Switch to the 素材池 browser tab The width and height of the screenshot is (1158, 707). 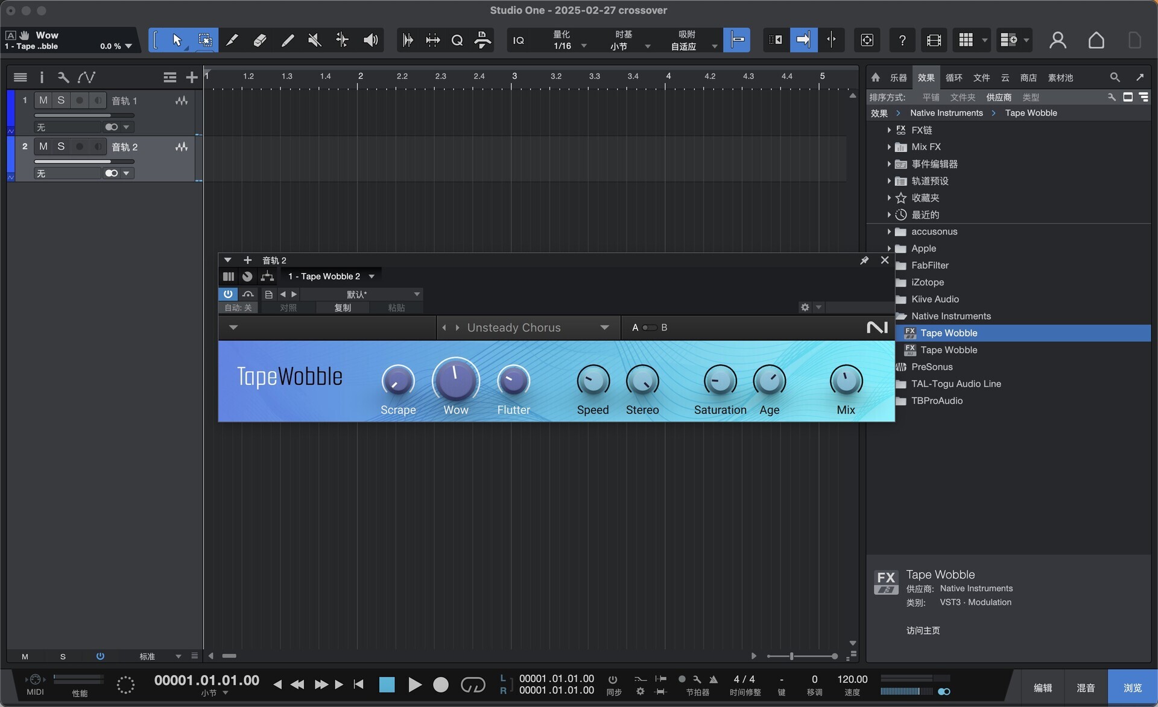click(1060, 77)
